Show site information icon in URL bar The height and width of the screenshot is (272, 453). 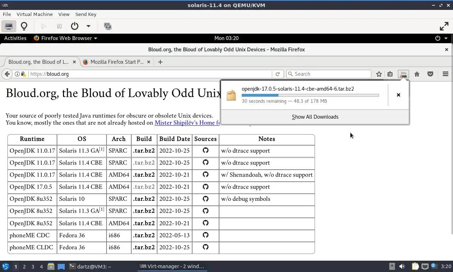pyautogui.click(x=17, y=74)
